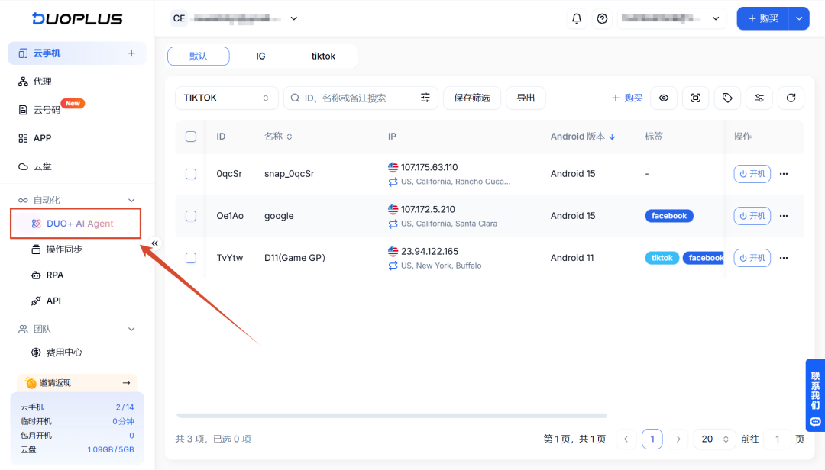The height and width of the screenshot is (470, 825).
Task: Add a cloud phone with plus icon
Action: coord(131,53)
